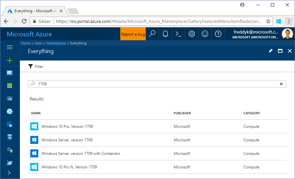The image size is (295, 179).
Task: Go to Home breadcrumb
Action: pyautogui.click(x=25, y=43)
